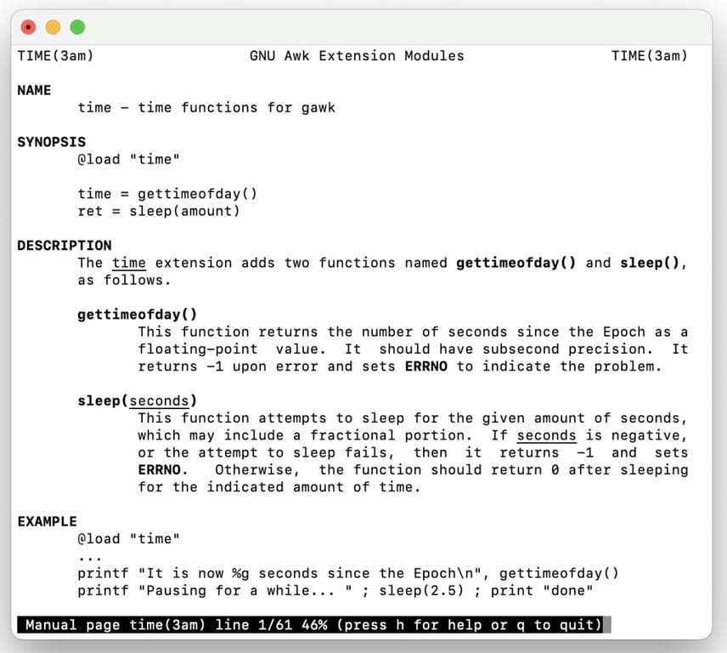This screenshot has width=727, height=653.
Task: Click the underlined seconds link under sleep
Action: pyautogui.click(x=546, y=435)
